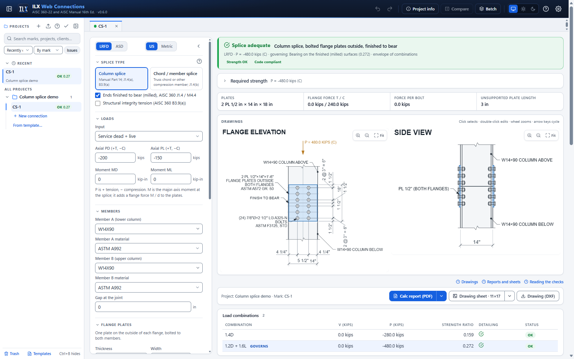Open Projects help question icon

point(57,26)
